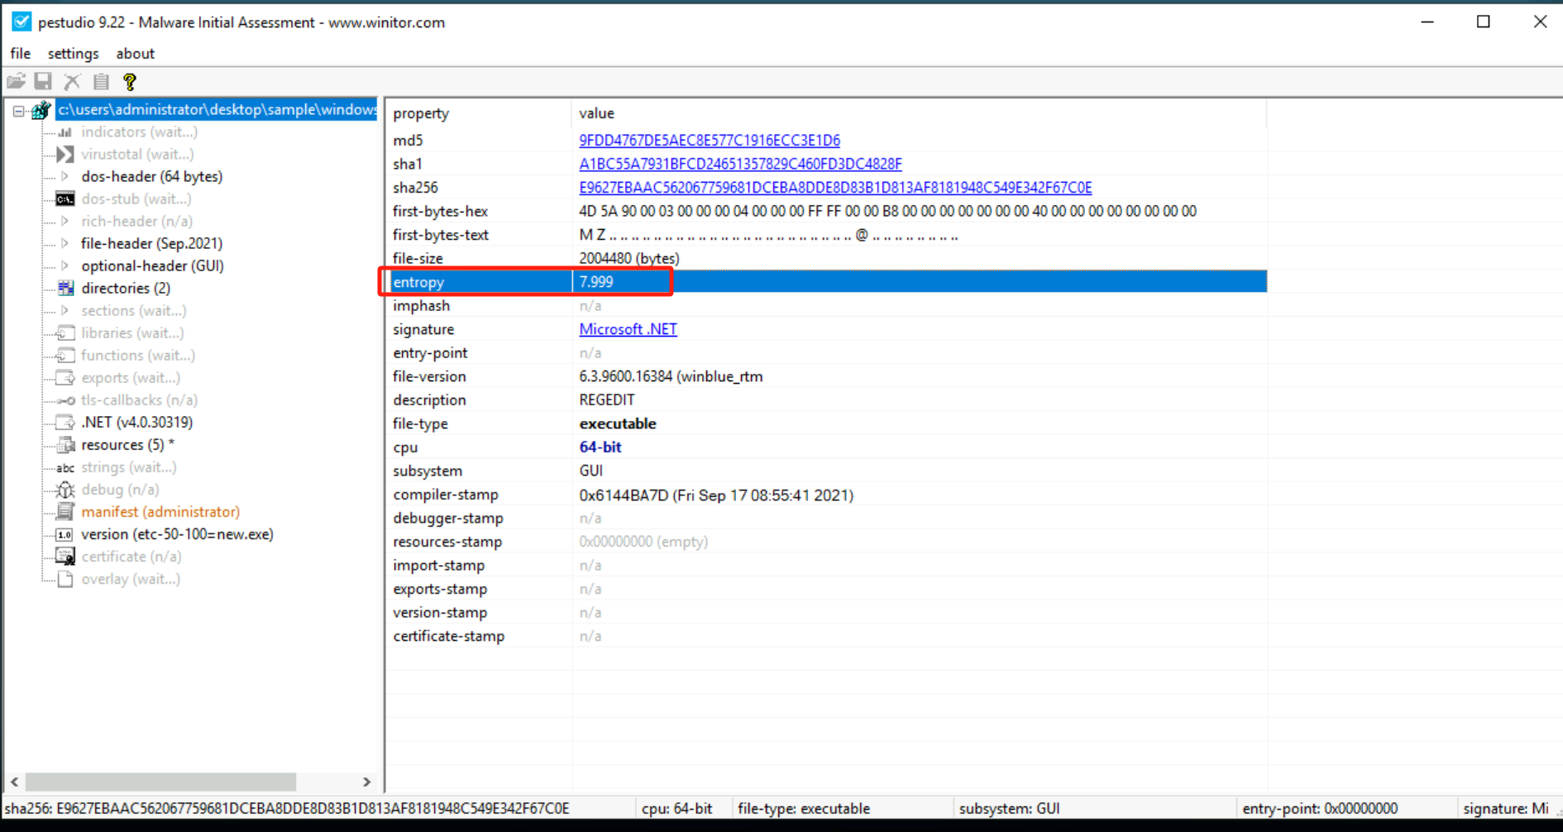
Task: Click the open file toolbar icon
Action: pos(16,81)
